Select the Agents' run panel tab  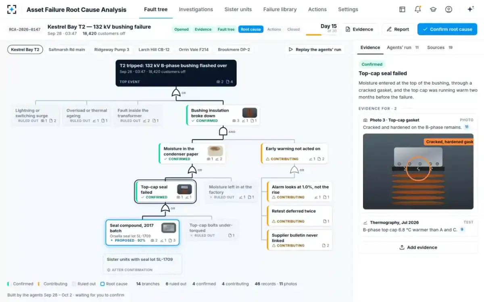point(403,48)
